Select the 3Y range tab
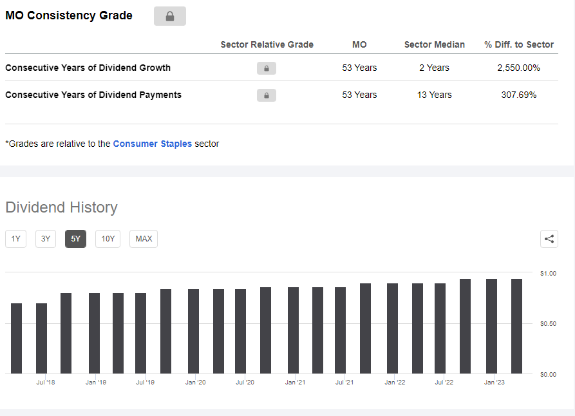 (46, 239)
